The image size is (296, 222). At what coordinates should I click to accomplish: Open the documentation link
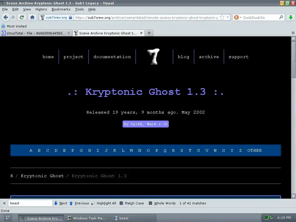[112, 57]
